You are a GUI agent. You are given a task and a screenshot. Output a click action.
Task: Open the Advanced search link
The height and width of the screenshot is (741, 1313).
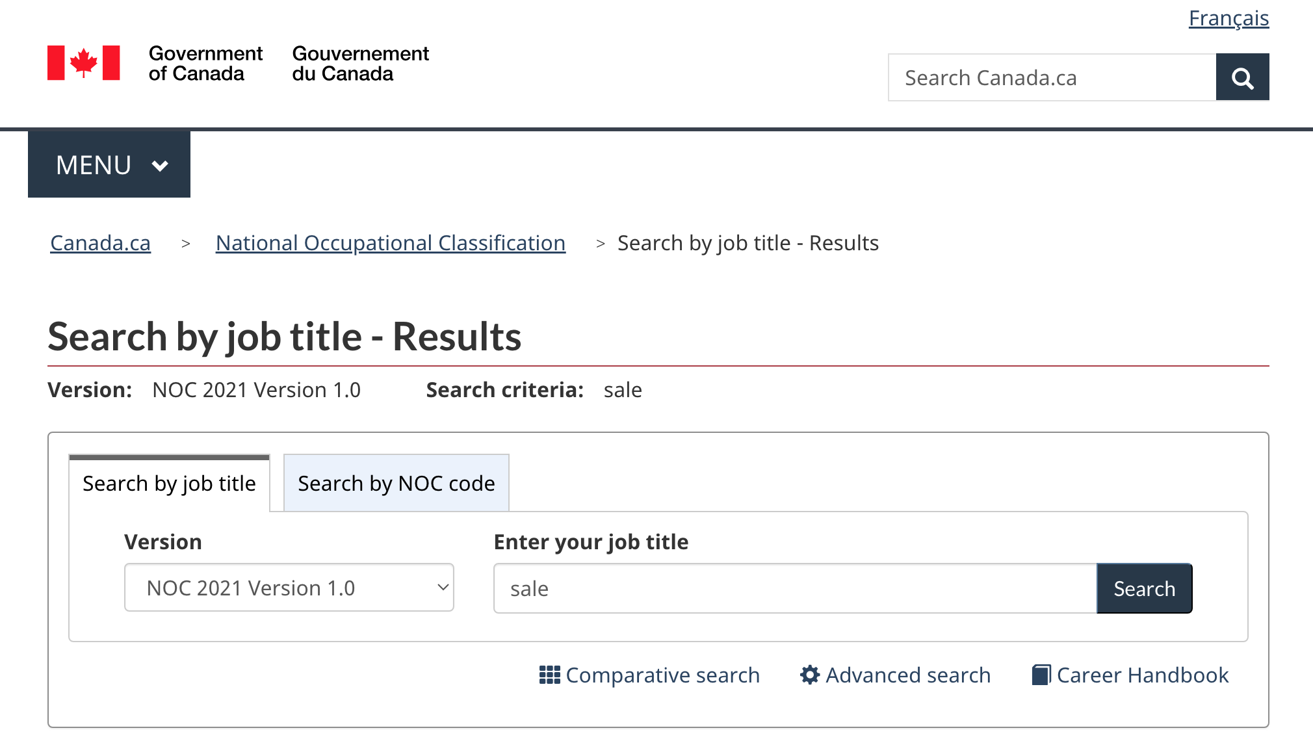coord(895,675)
